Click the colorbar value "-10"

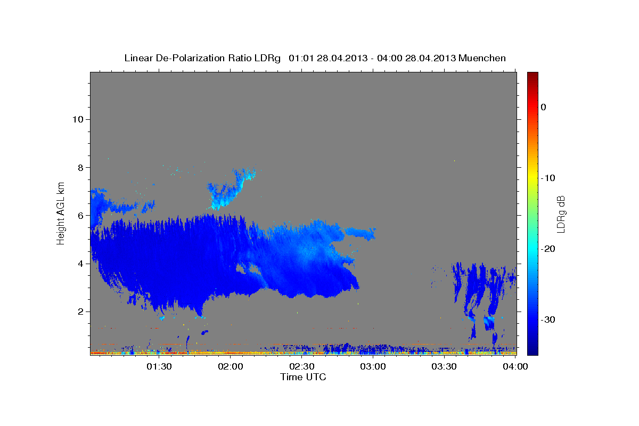(x=548, y=178)
